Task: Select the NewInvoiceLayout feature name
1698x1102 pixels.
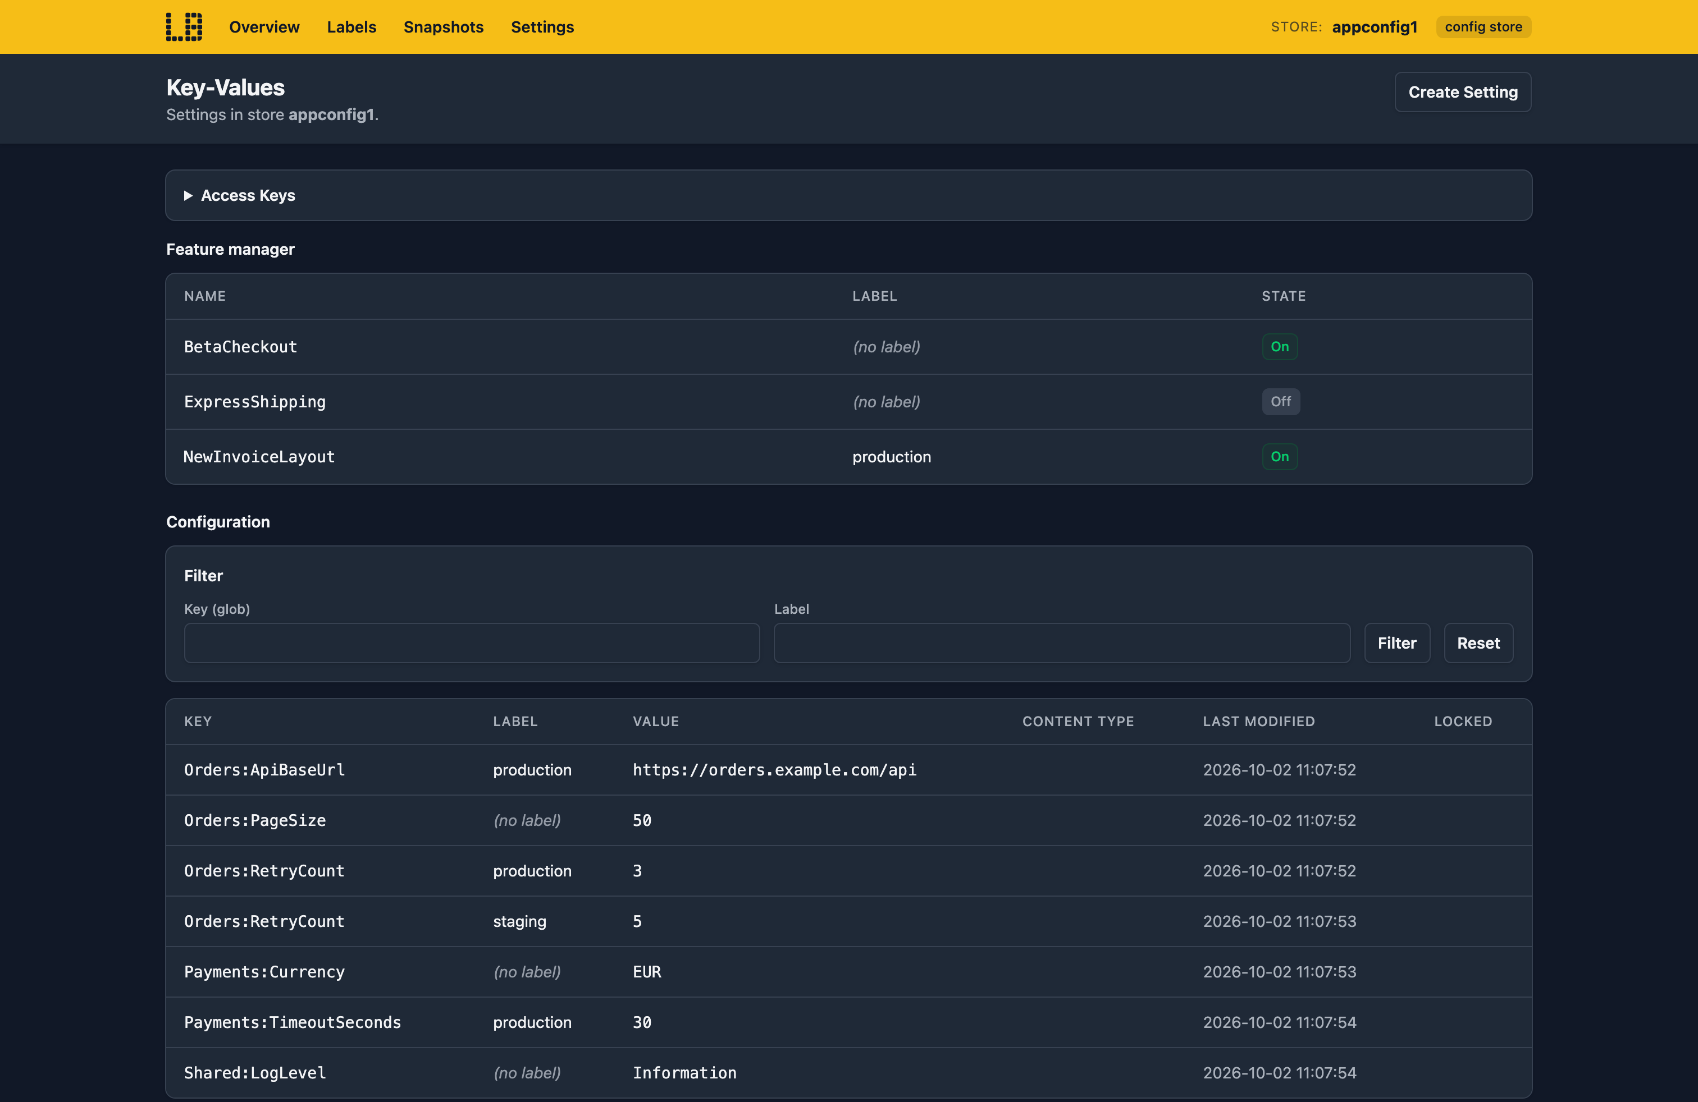Action: coord(259,457)
